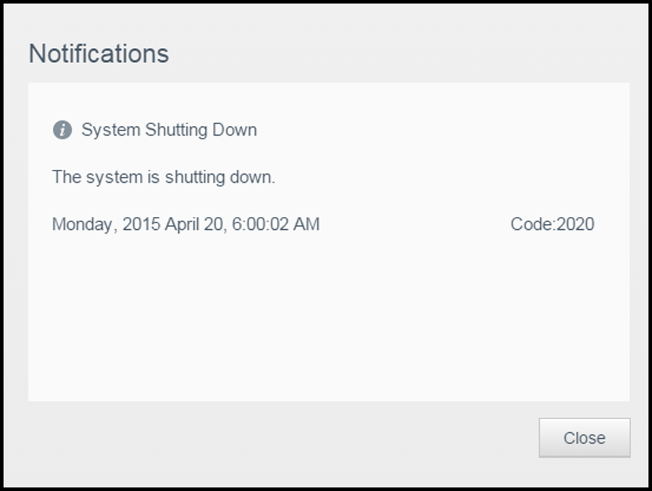
Task: Click the word System in notification title
Action: pyautogui.click(x=111, y=130)
